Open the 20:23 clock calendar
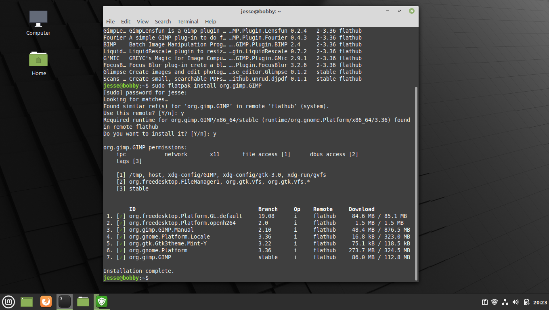 tap(540, 302)
